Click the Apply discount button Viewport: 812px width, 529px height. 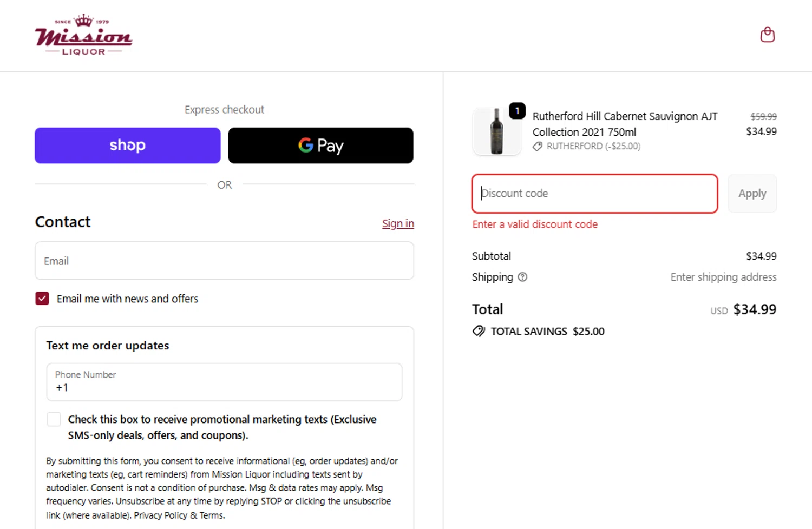point(752,194)
